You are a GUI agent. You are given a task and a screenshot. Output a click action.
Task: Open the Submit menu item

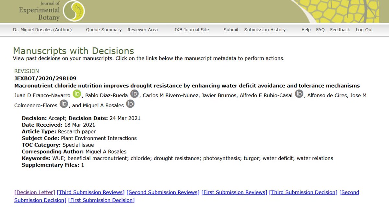(231, 30)
